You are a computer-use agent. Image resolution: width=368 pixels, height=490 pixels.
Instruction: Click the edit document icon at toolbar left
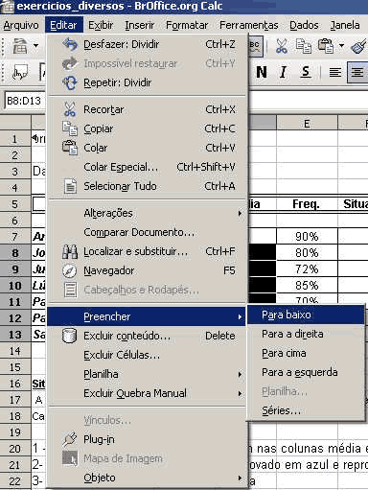20,46
